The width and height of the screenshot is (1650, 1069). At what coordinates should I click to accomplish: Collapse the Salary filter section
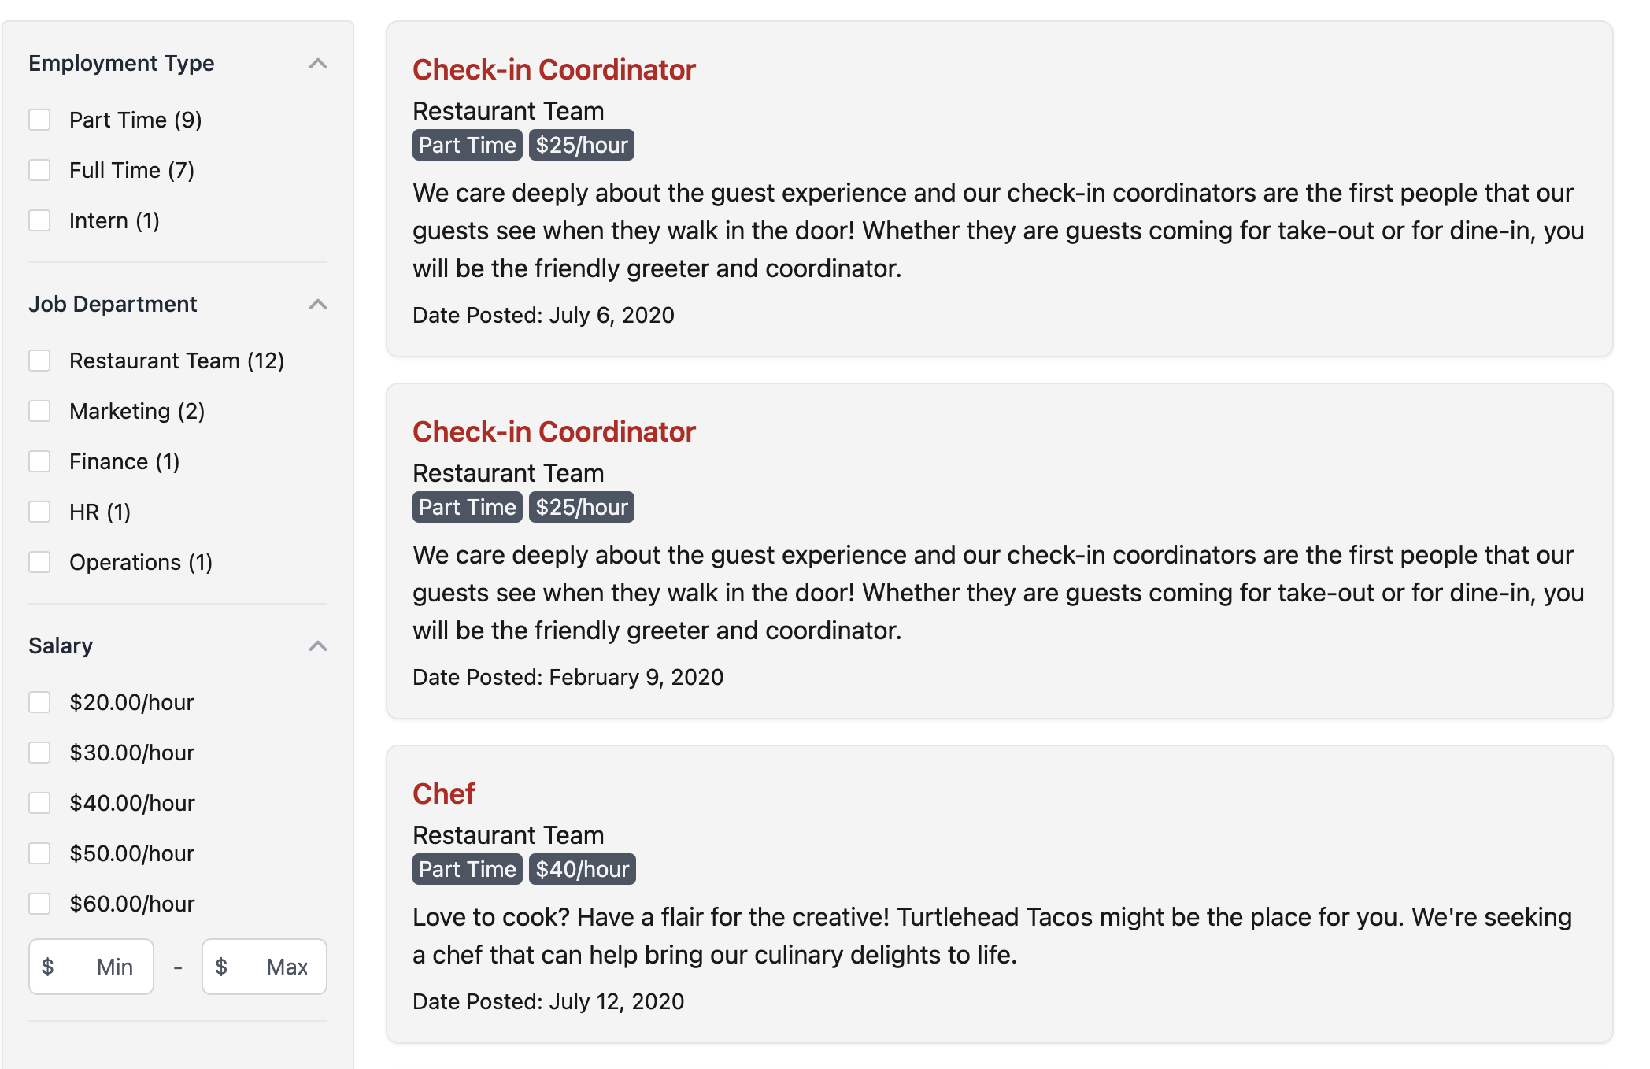(317, 646)
